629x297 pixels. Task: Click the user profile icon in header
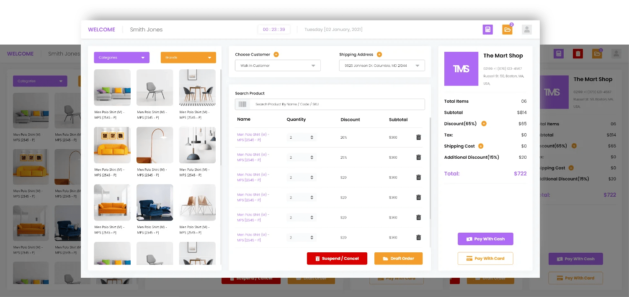coord(526,30)
